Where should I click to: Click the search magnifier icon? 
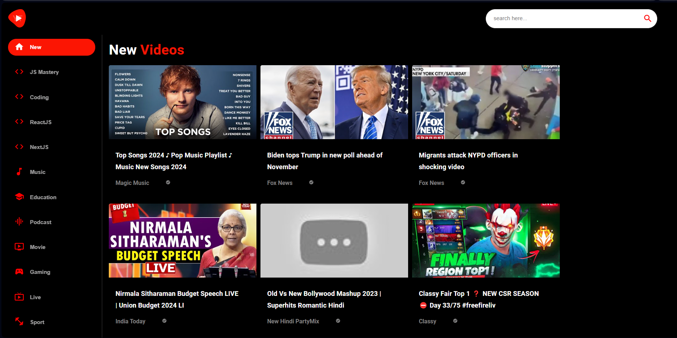(647, 18)
